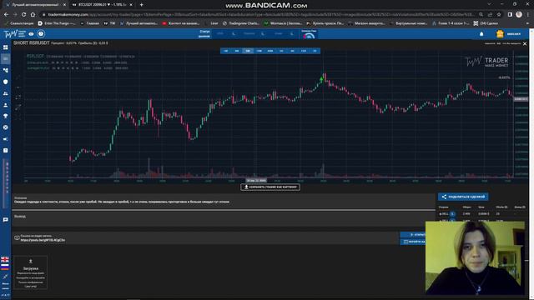Viewport: 534px width, 300px height.
Task: Switch language with the UK flag
Action: coord(5,259)
